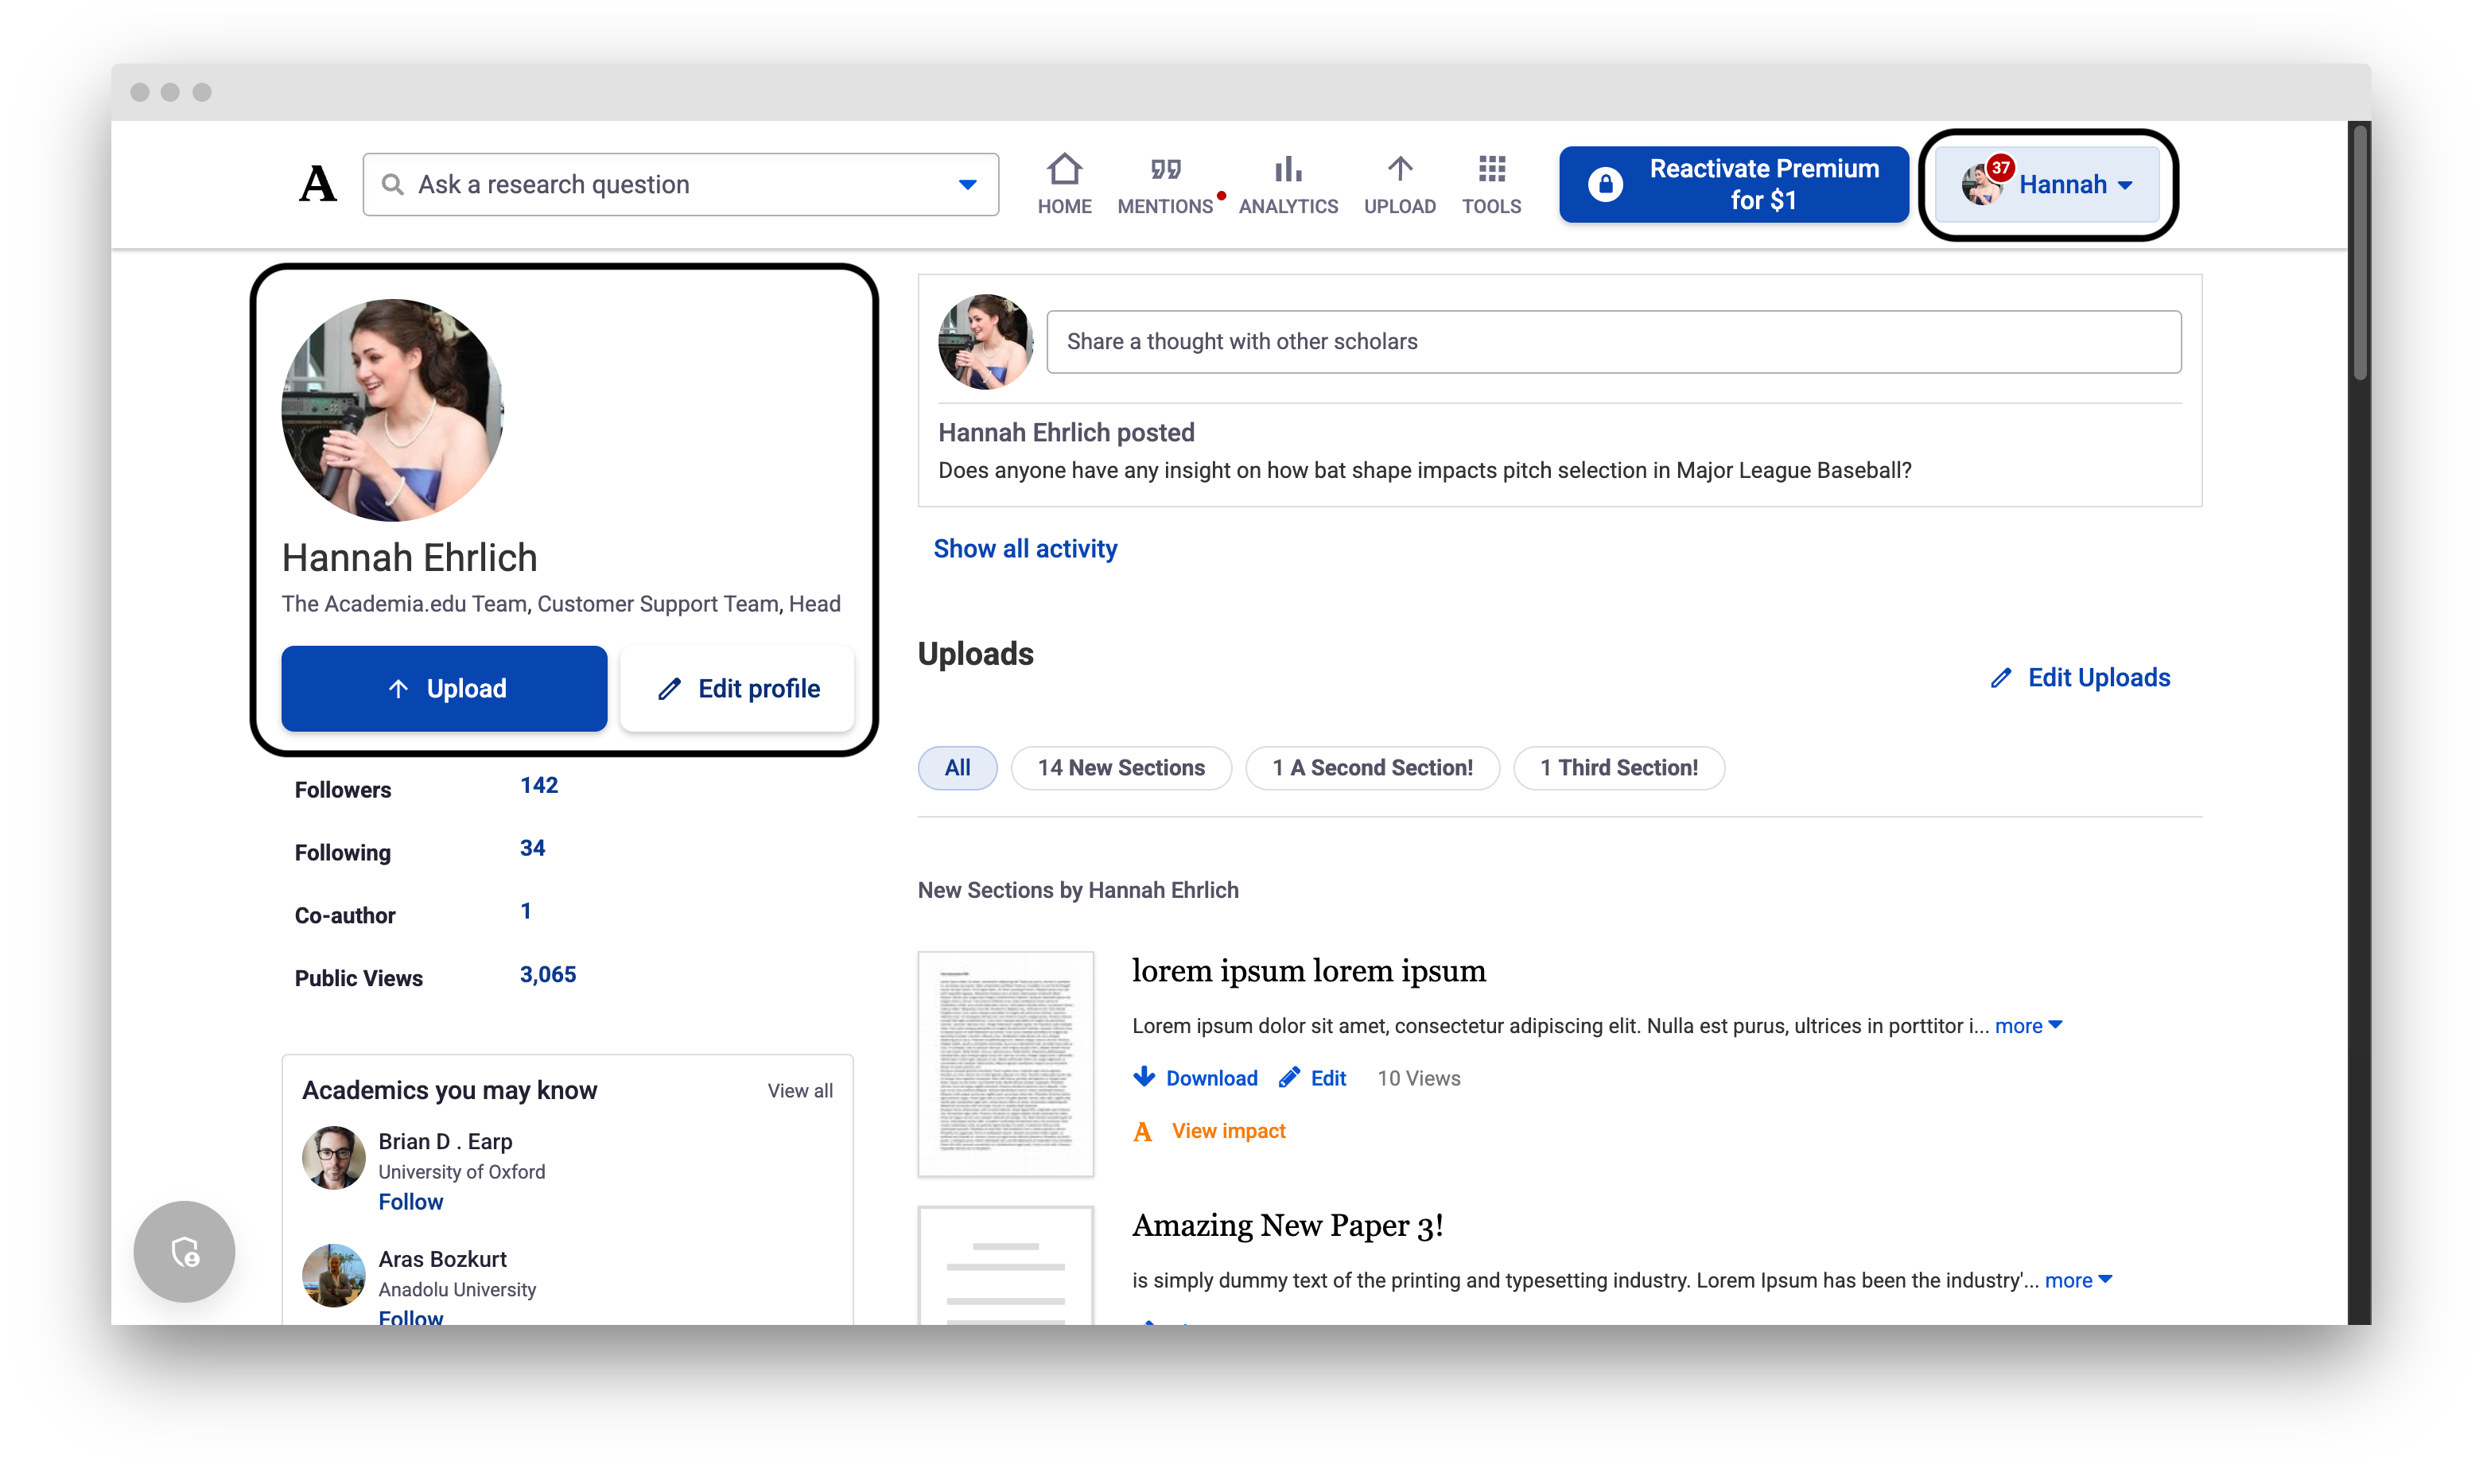This screenshot has height=1484, width=2483.
Task: Expand the search box dropdown arrow
Action: pyautogui.click(x=967, y=185)
